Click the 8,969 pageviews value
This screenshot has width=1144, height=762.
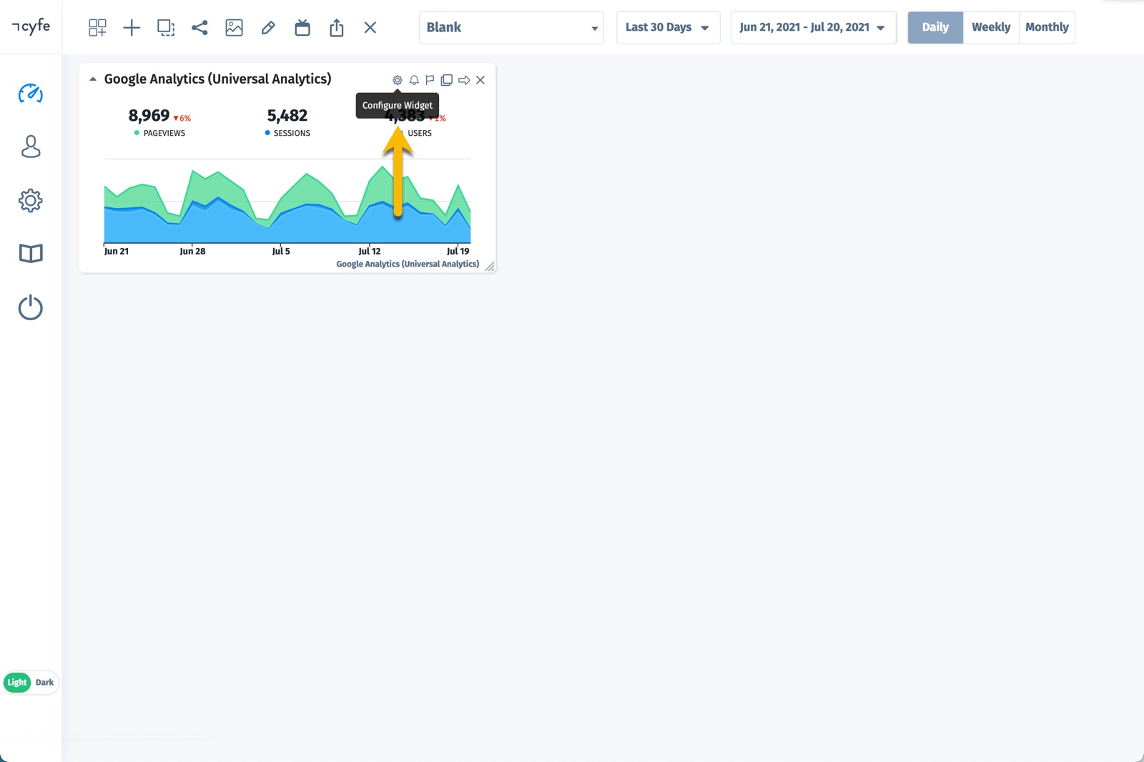149,116
